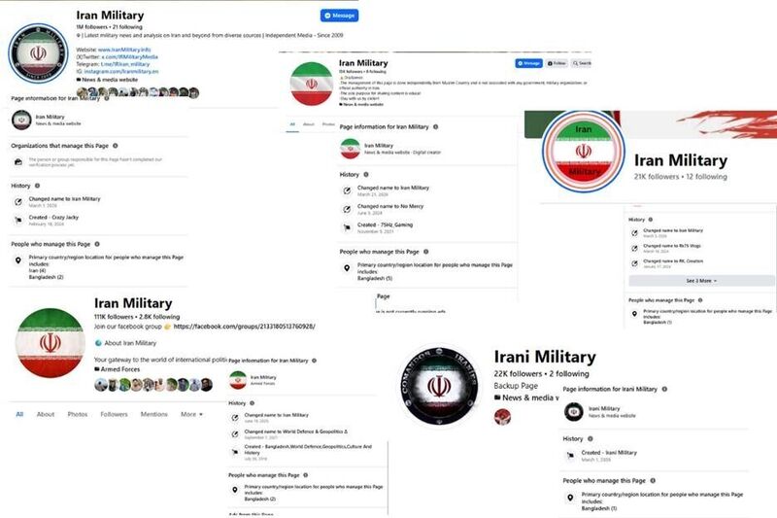Screen dimensions: 777x518
Task: Click the Search icon button
Action: pyautogui.click(x=582, y=63)
